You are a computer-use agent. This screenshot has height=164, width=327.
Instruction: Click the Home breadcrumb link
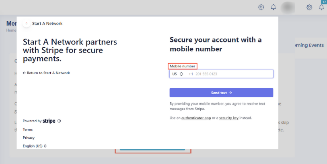[11, 30]
